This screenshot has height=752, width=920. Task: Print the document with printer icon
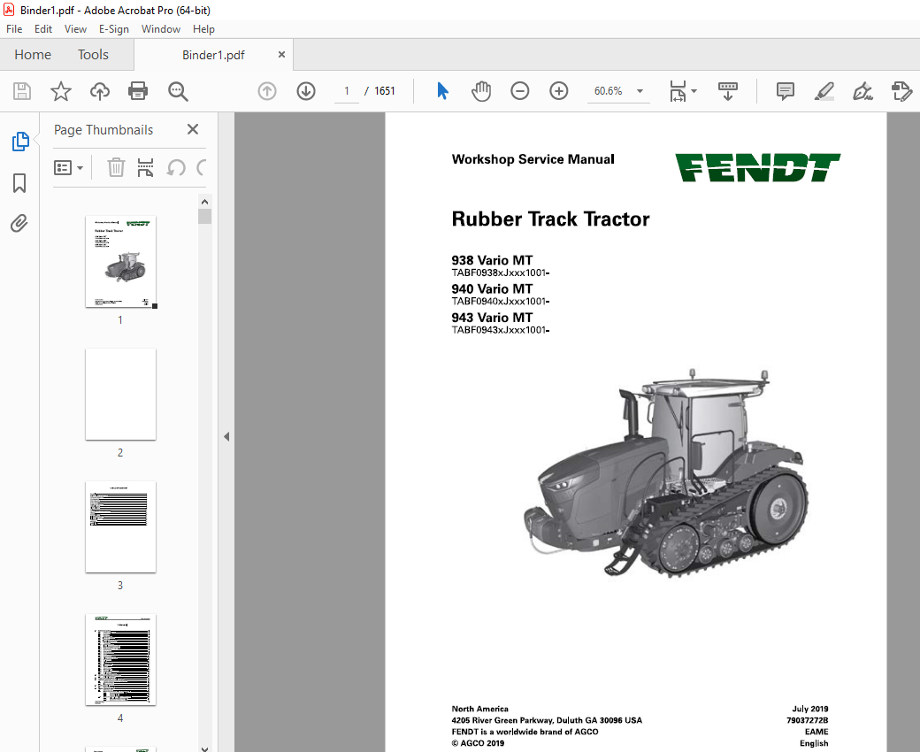tap(138, 91)
